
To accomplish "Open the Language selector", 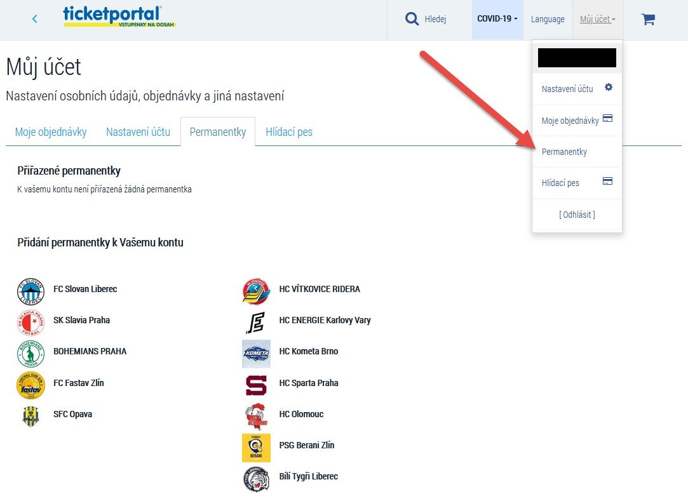I will click(x=548, y=19).
